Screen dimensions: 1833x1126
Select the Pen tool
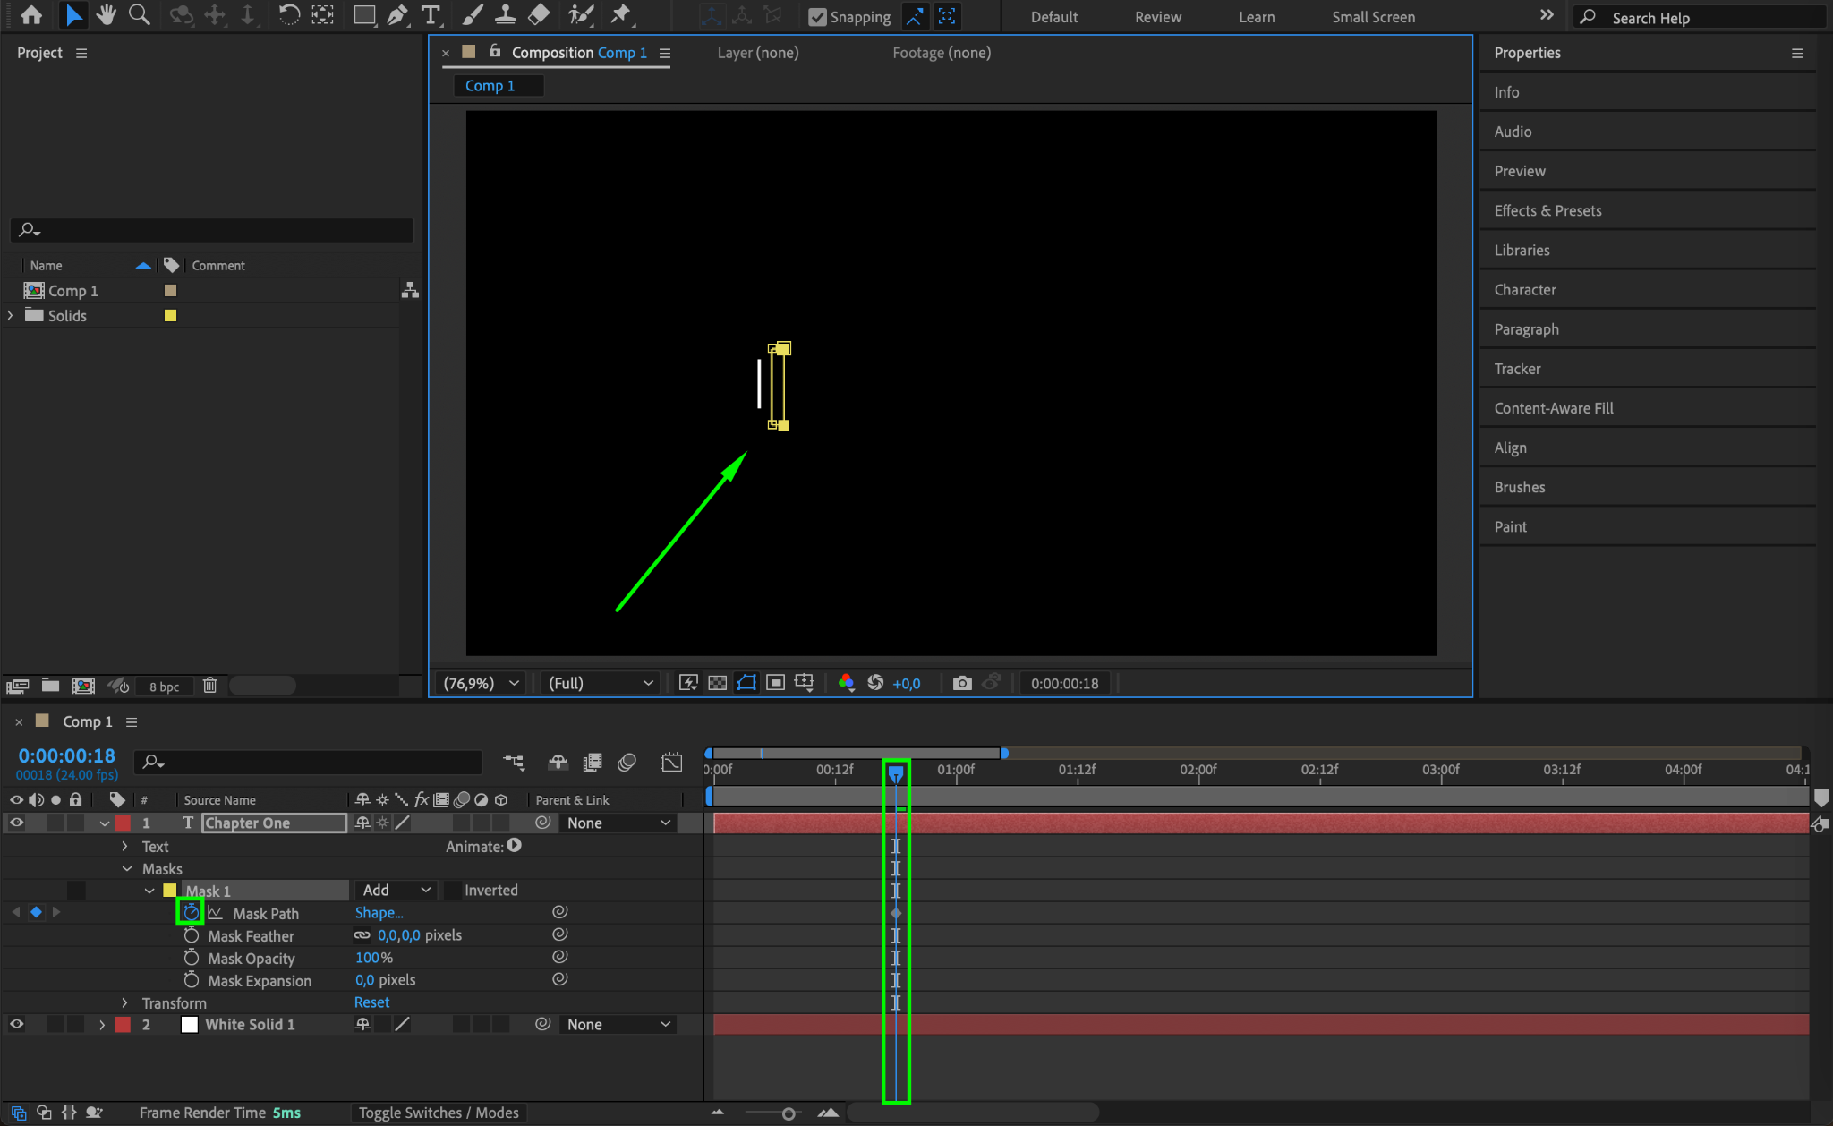click(x=397, y=15)
